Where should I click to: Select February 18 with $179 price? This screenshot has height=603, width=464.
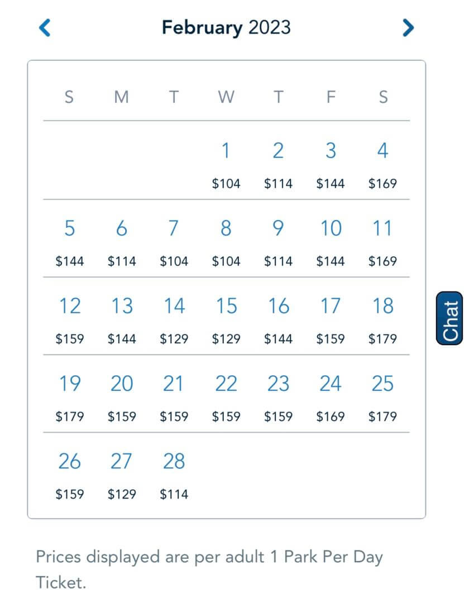pyautogui.click(x=382, y=319)
